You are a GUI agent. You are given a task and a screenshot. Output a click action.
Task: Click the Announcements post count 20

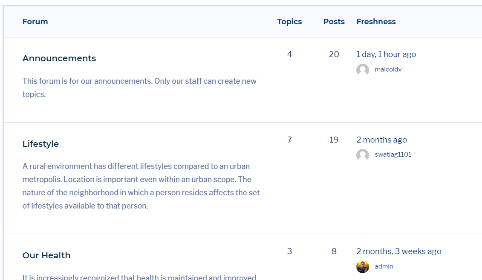(334, 54)
